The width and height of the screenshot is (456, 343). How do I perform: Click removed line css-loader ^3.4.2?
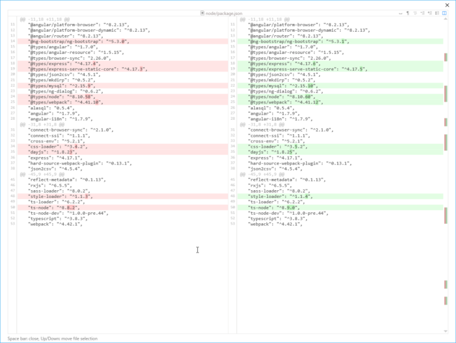(x=122, y=146)
